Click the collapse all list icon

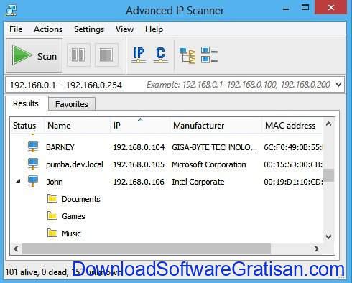click(209, 55)
